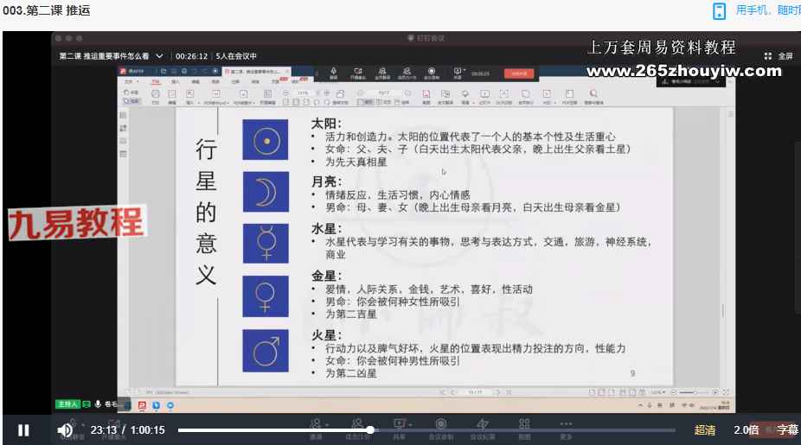Click the fit-to-window icon in the WPS status bar
Screen dimensions: 801x445
pos(726,392)
